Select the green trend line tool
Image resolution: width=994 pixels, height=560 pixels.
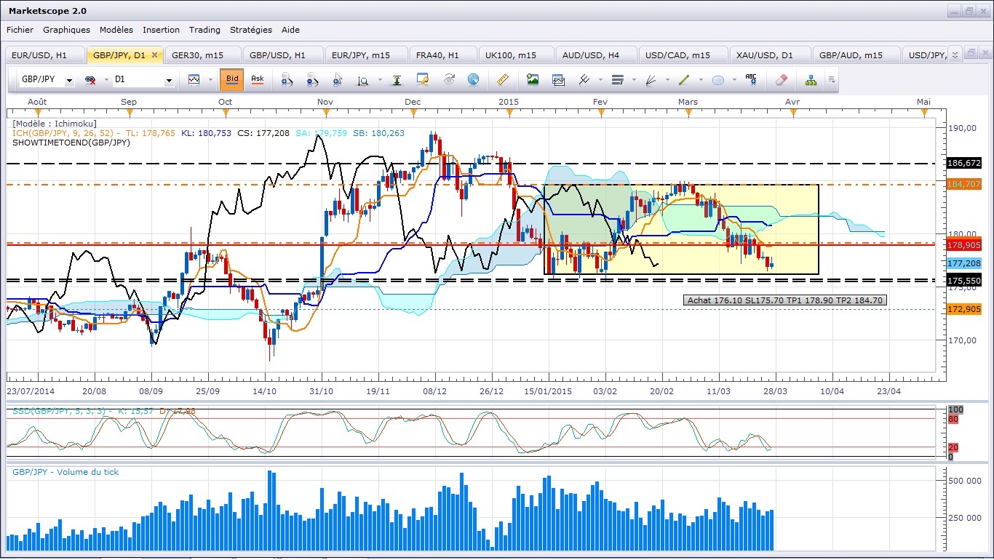(x=684, y=79)
